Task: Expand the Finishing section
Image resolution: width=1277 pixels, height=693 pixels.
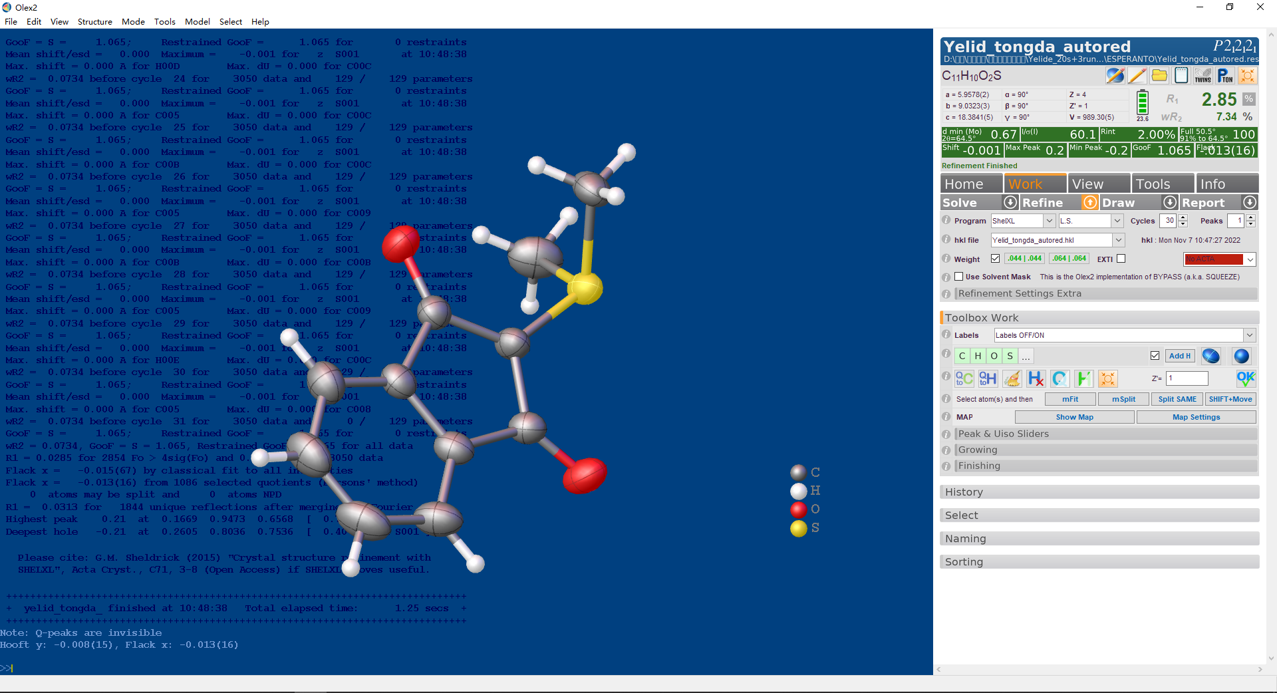Action: [x=1106, y=466]
